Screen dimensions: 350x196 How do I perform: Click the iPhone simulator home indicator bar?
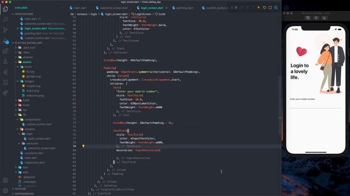click(316, 152)
